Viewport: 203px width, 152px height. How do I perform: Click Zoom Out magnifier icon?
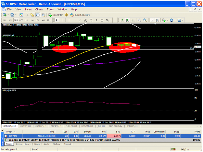[x=145, y=20]
